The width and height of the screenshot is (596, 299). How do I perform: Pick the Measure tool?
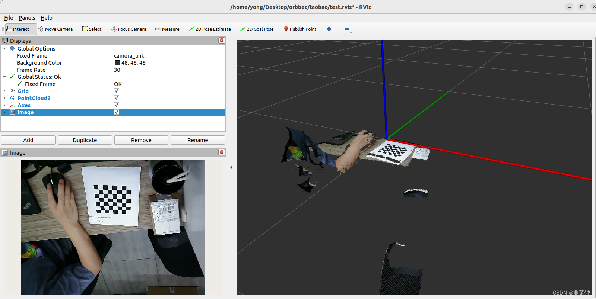(x=167, y=29)
